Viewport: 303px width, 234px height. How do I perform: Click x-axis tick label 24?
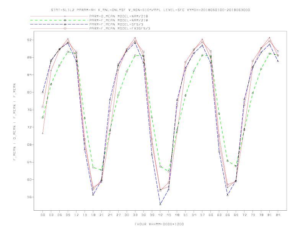(x=110, y=215)
